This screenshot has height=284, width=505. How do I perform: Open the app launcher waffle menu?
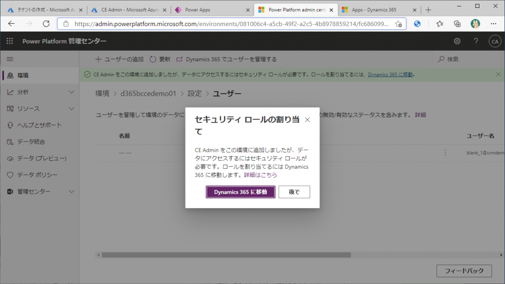[x=10, y=41]
